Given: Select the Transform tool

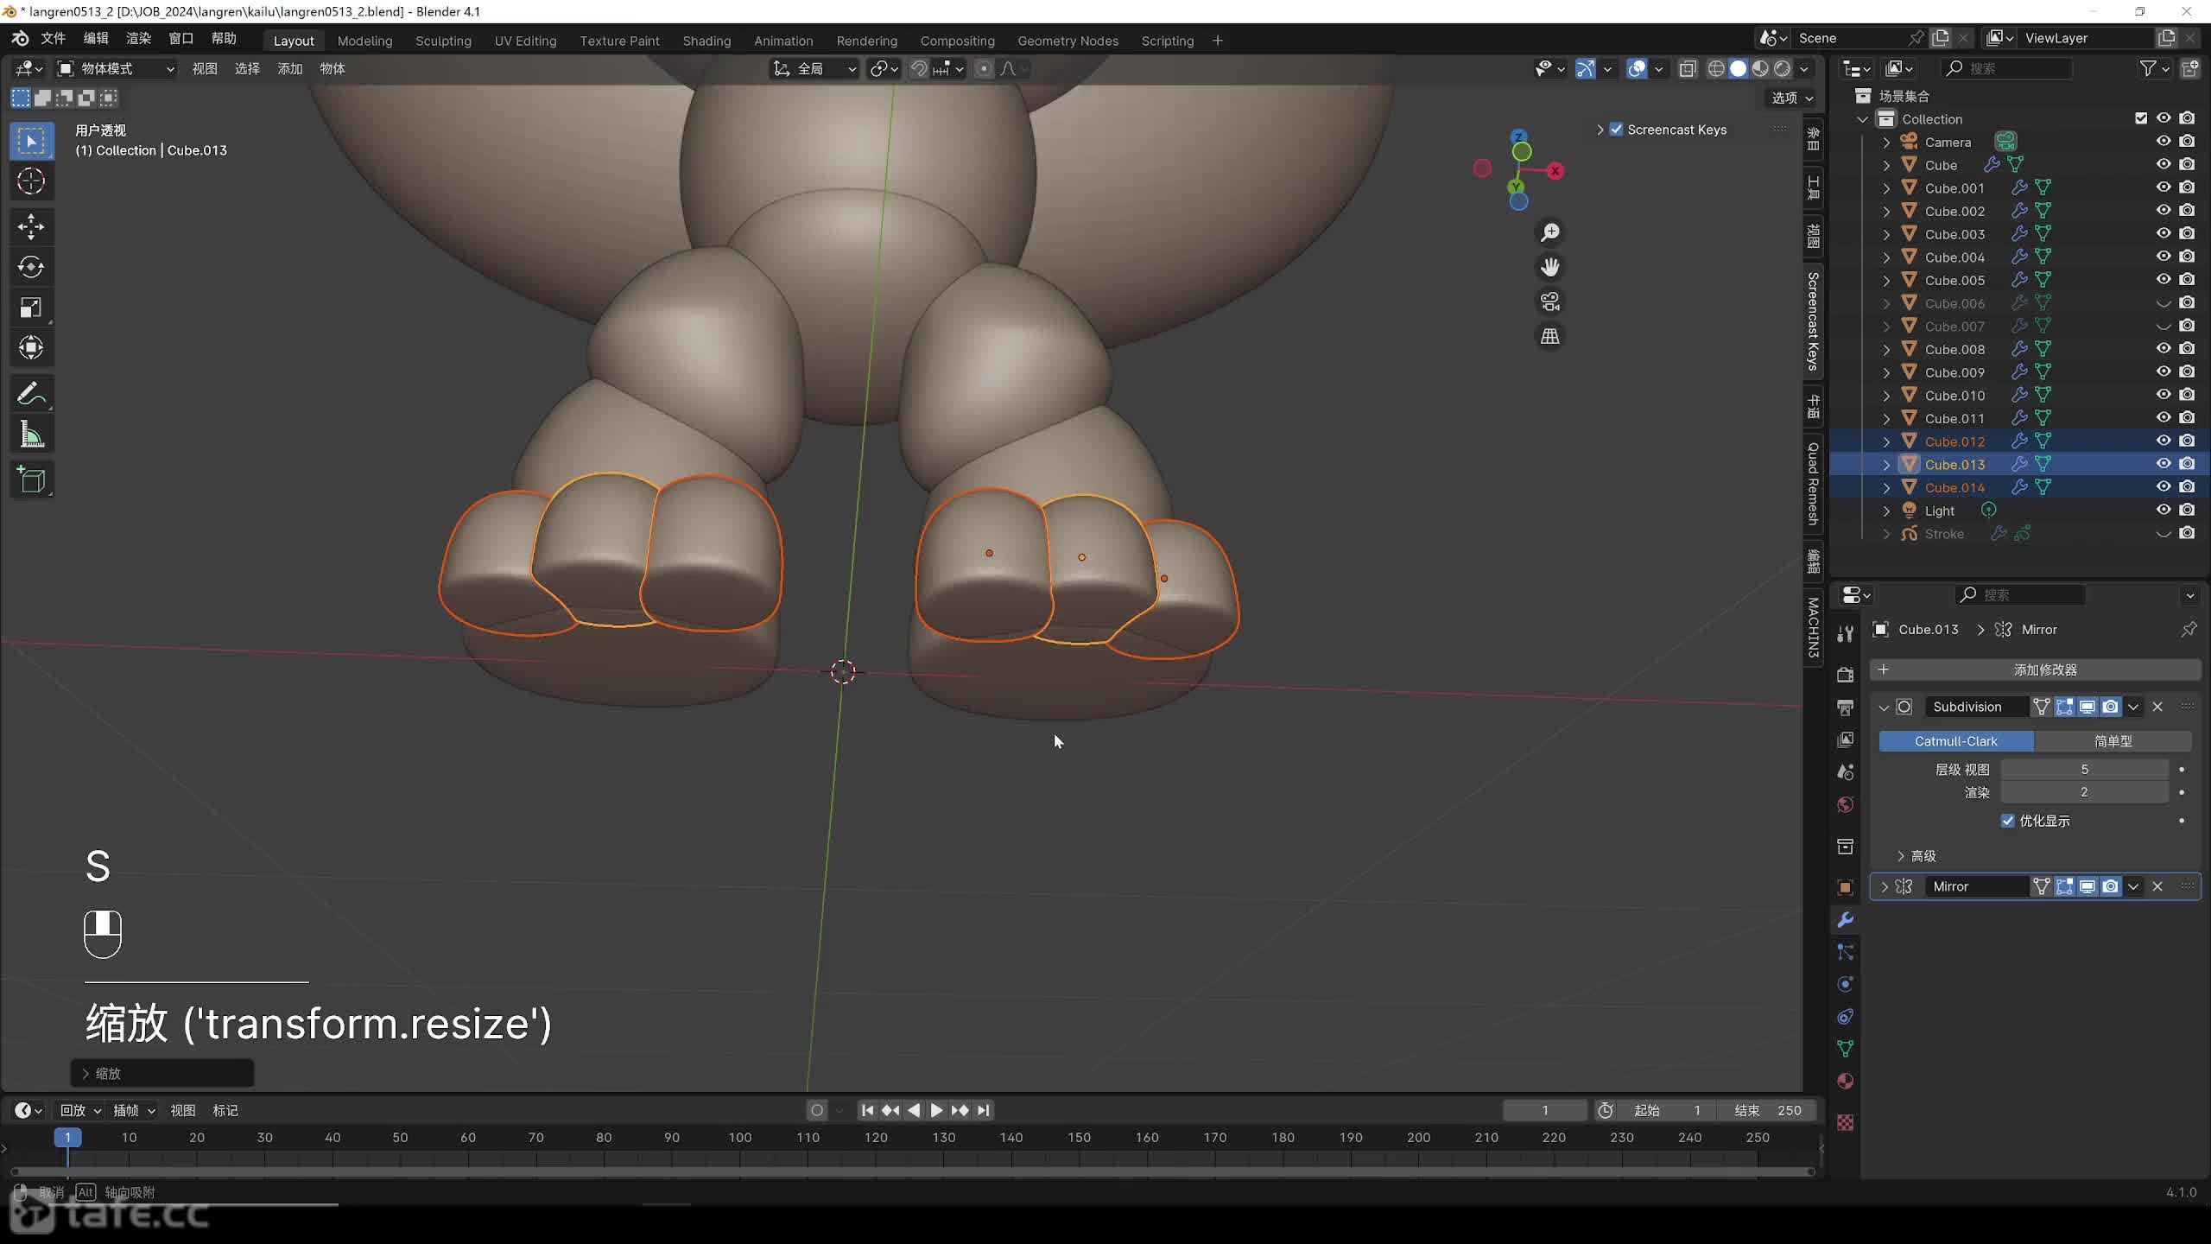Looking at the screenshot, I should point(31,347).
